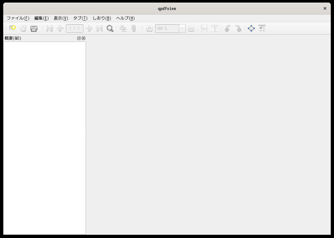Image resolution: width=334 pixels, height=238 pixels.
Task: Toggle two pages mode icon
Action: 215,28
